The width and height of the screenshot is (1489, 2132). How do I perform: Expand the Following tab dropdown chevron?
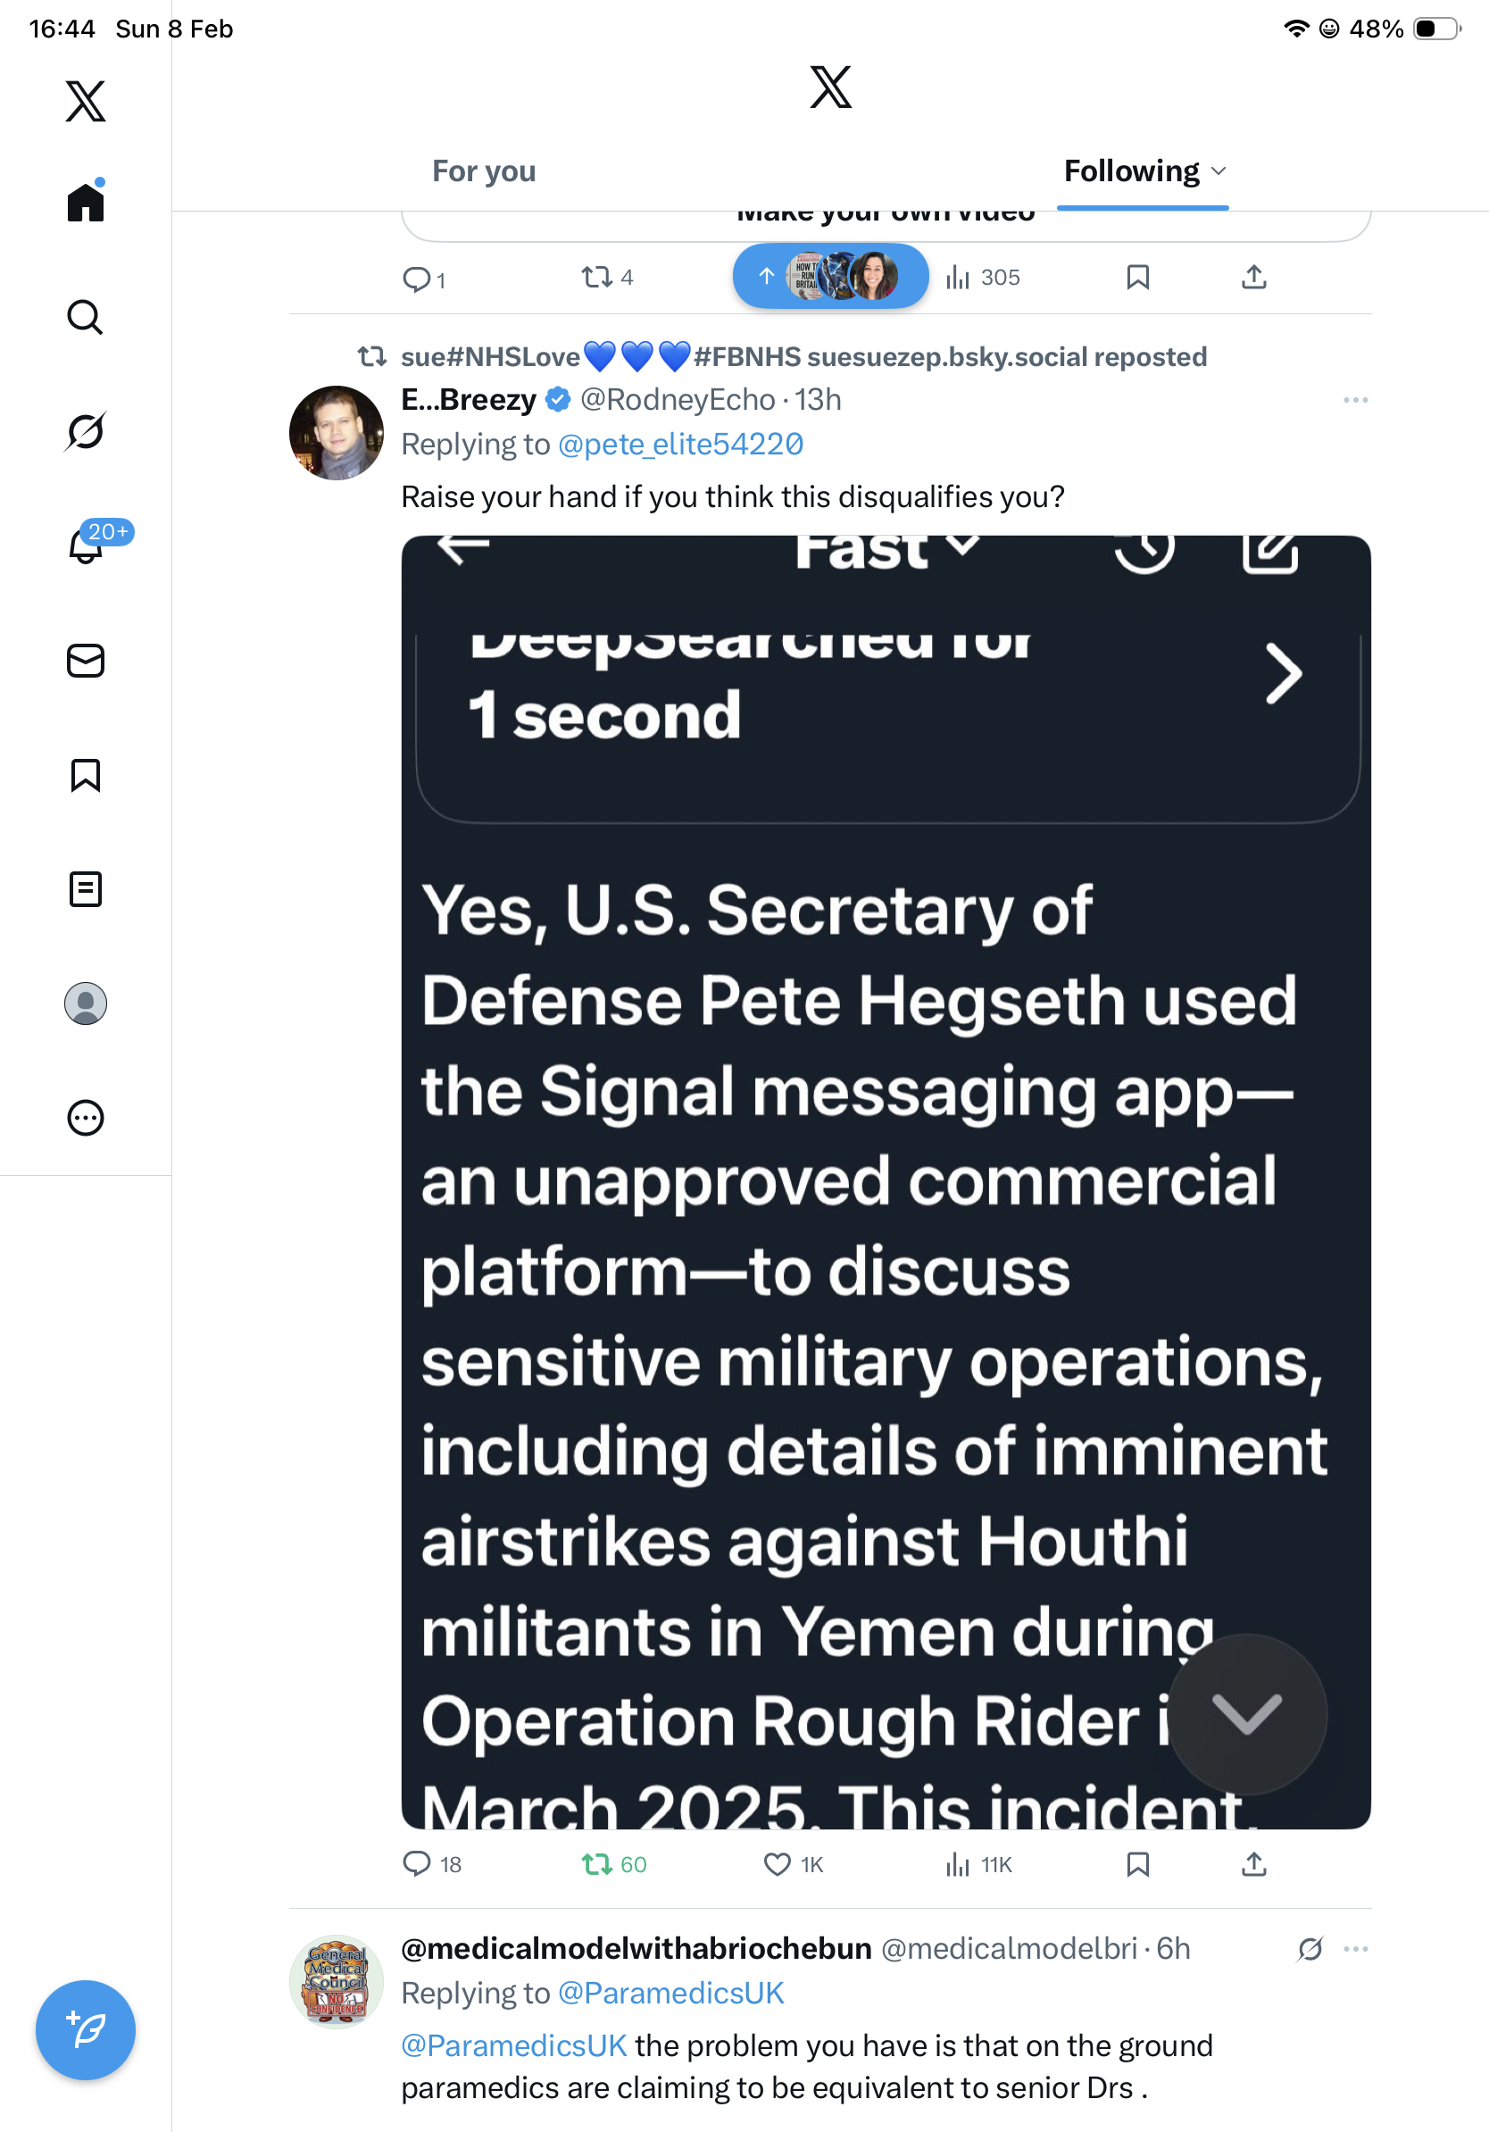pyautogui.click(x=1219, y=171)
